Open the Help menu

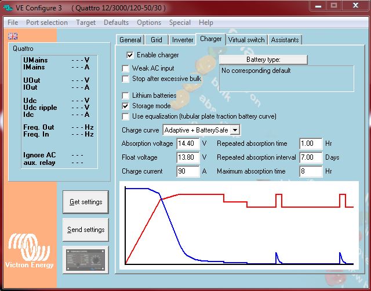click(x=206, y=23)
